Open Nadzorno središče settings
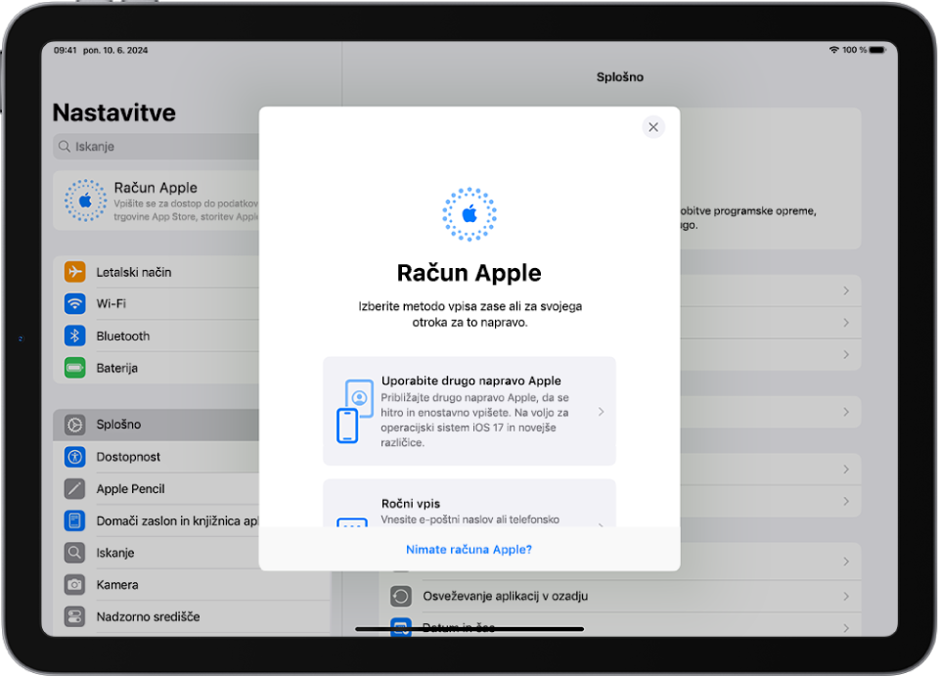The width and height of the screenshot is (939, 677). (x=192, y=616)
